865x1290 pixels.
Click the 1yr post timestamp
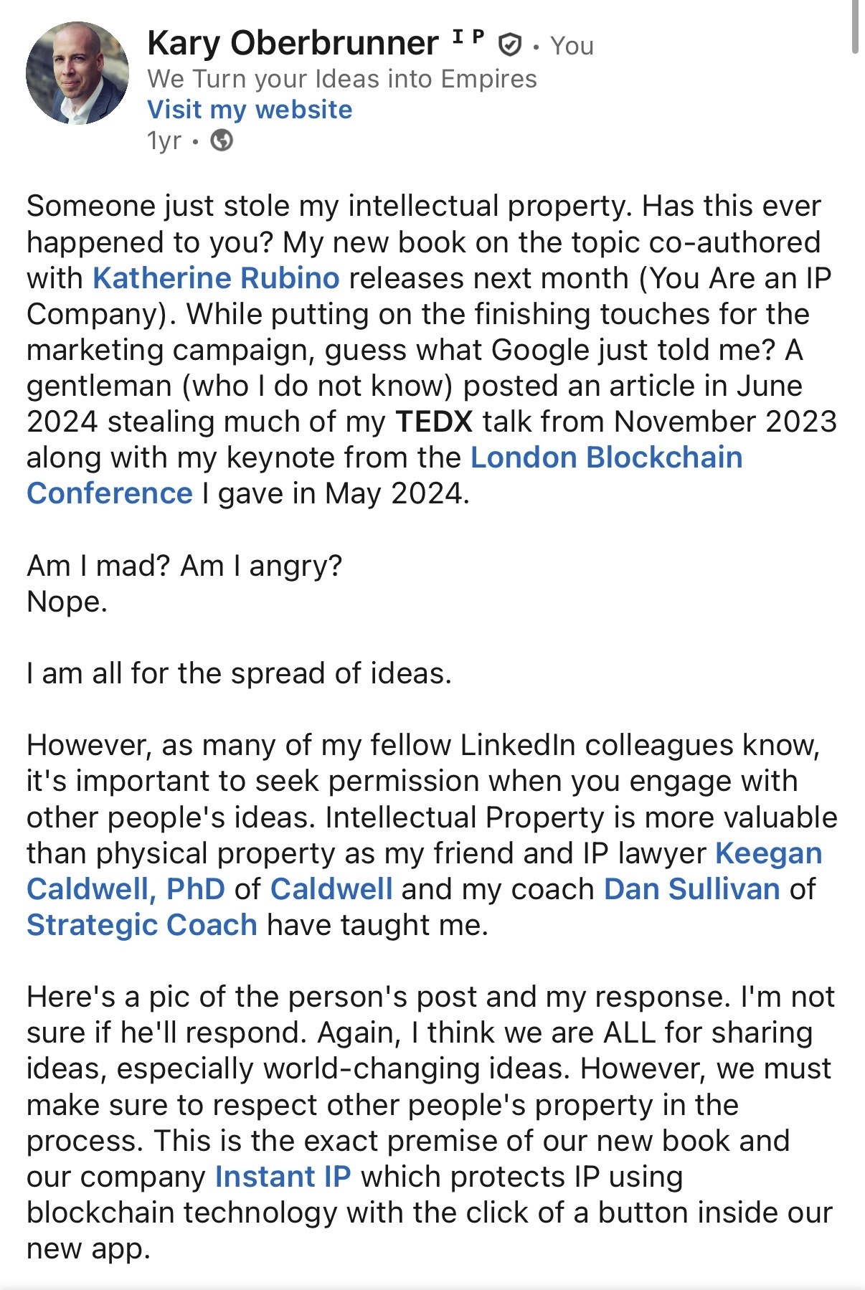[164, 141]
